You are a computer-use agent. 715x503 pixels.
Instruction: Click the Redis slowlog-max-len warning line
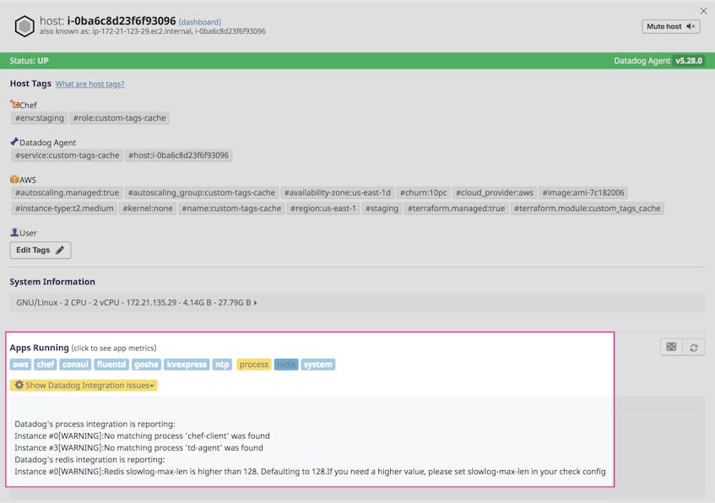click(x=310, y=472)
